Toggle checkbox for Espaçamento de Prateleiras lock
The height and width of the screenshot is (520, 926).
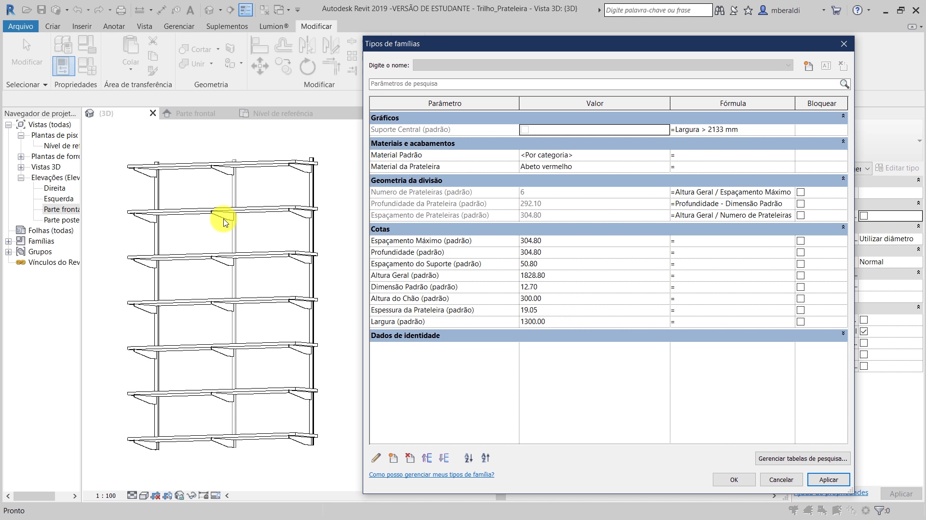(x=801, y=215)
